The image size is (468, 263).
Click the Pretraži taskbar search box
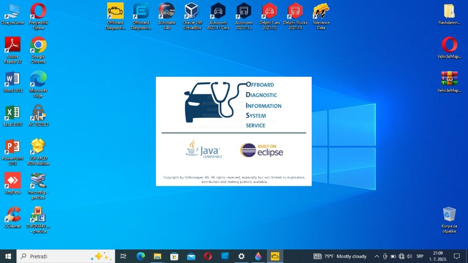[x=66, y=256]
